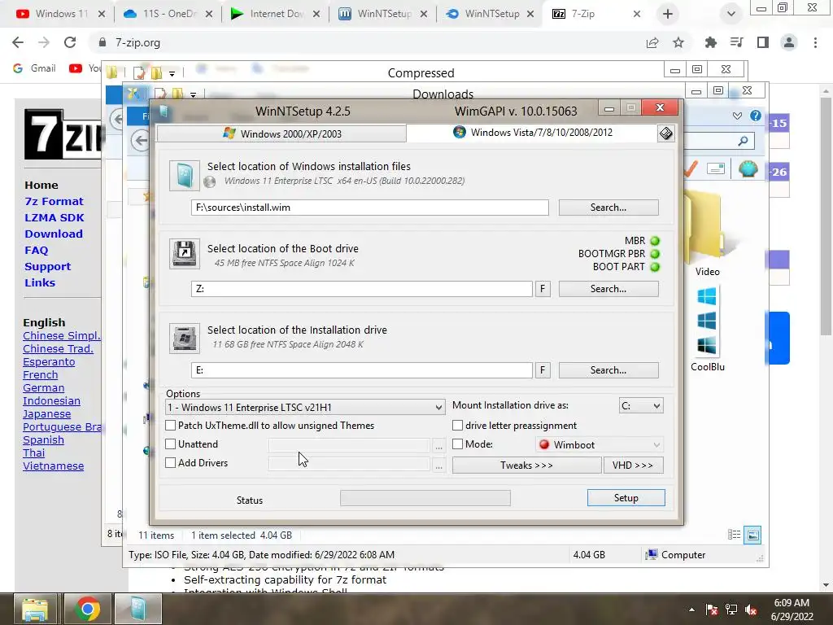Click the Boot drive floppy icon
The width and height of the screenshot is (833, 625).
(x=185, y=254)
